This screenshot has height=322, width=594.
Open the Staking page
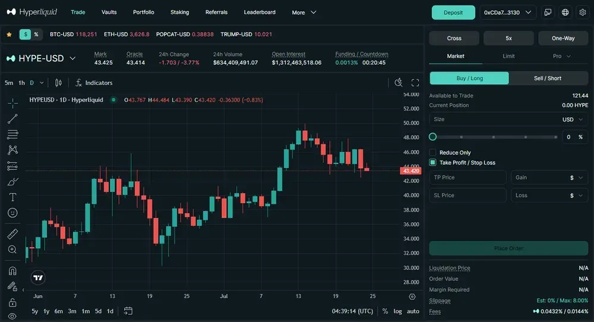(179, 12)
